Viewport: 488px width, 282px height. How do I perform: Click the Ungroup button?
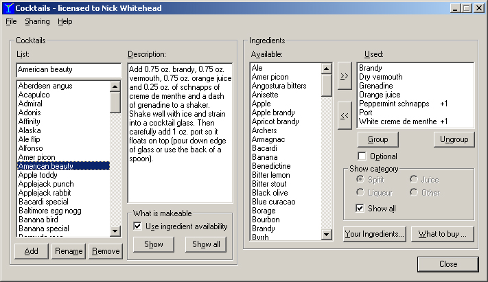coord(454,139)
